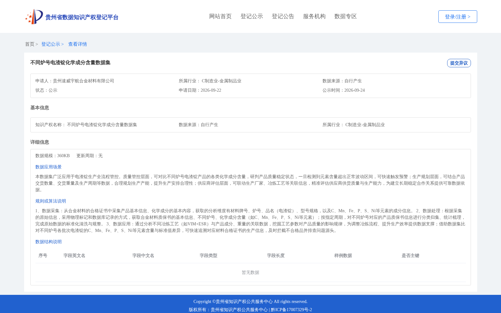Click 序号 column header
The width and height of the screenshot is (501, 313).
click(43, 255)
